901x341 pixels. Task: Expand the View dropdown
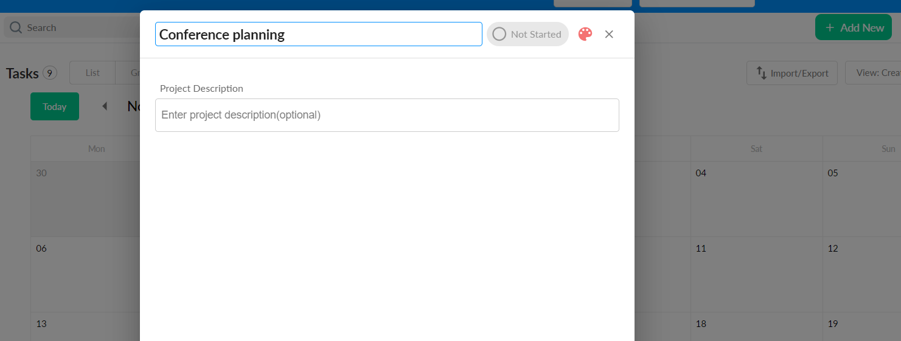[x=873, y=73]
